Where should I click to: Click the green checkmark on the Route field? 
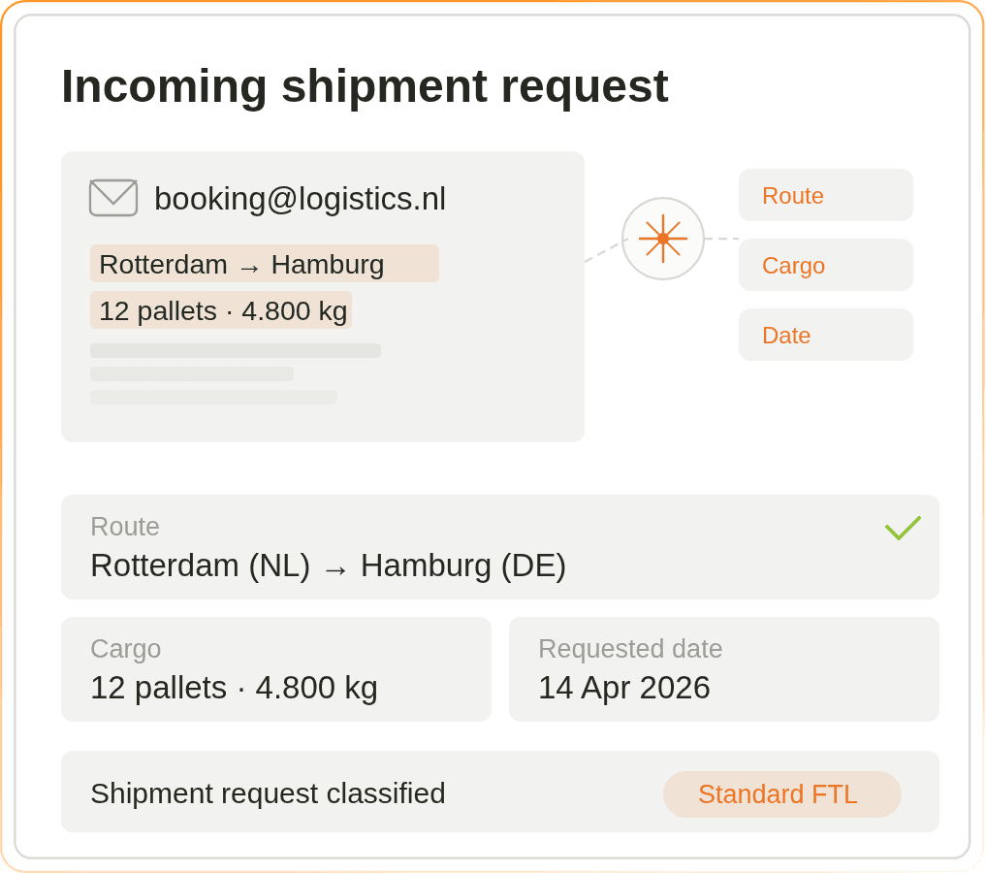(x=903, y=529)
